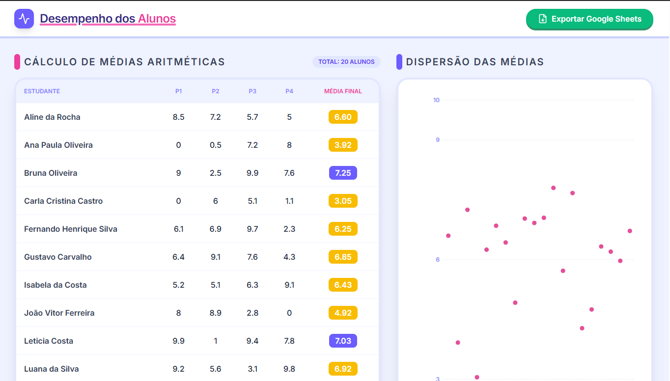
Task: Click the P4 column header
Action: [x=289, y=91]
